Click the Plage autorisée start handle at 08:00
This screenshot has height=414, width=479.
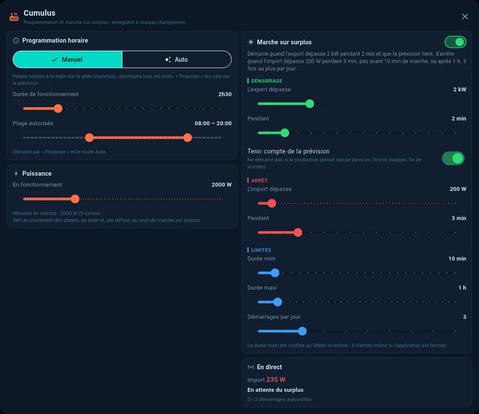pyautogui.click(x=89, y=137)
